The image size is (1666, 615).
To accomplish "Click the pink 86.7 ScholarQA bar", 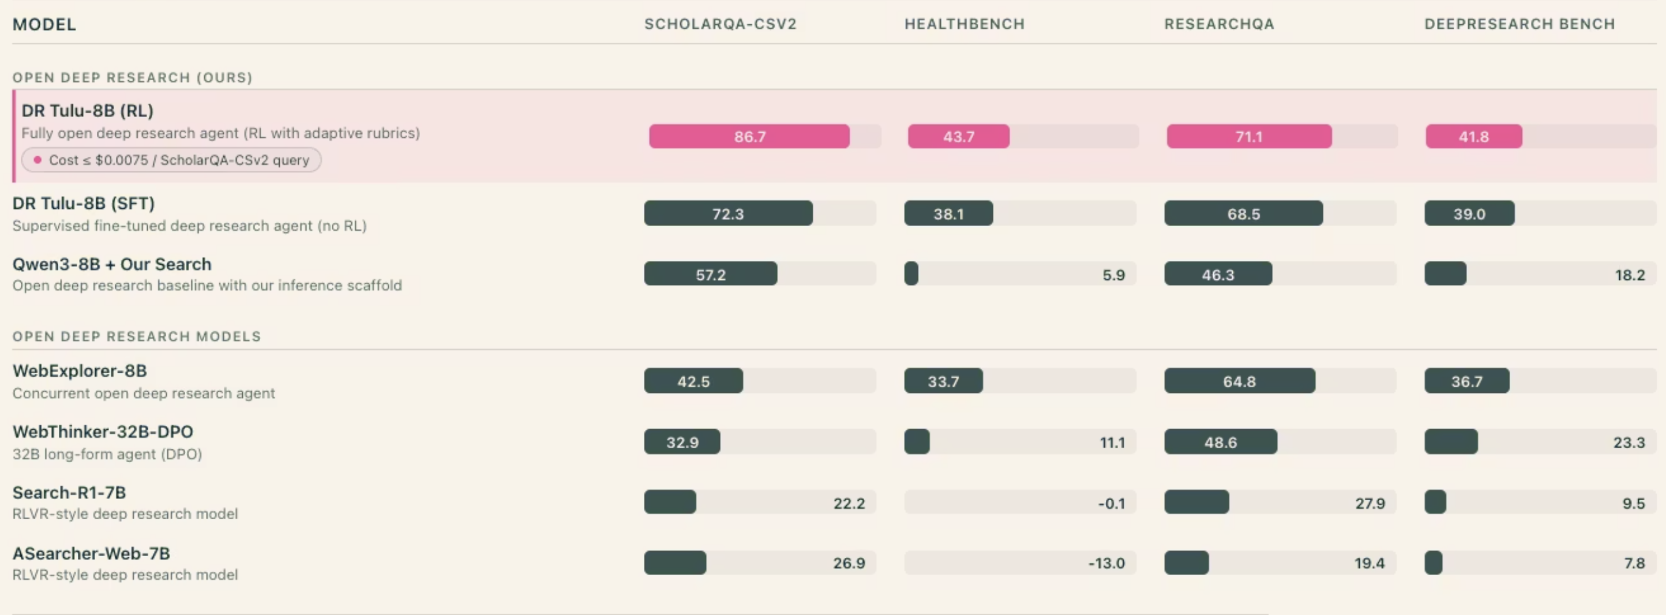I will pyautogui.click(x=749, y=137).
